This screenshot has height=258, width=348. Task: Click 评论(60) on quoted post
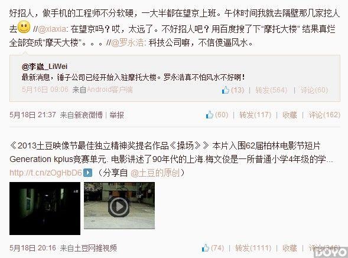pos(314,90)
